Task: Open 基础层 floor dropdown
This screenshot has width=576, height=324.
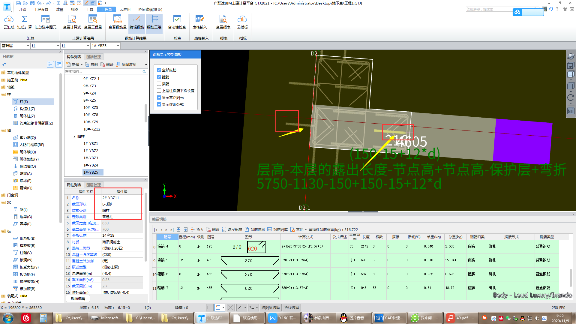Action: [15, 46]
